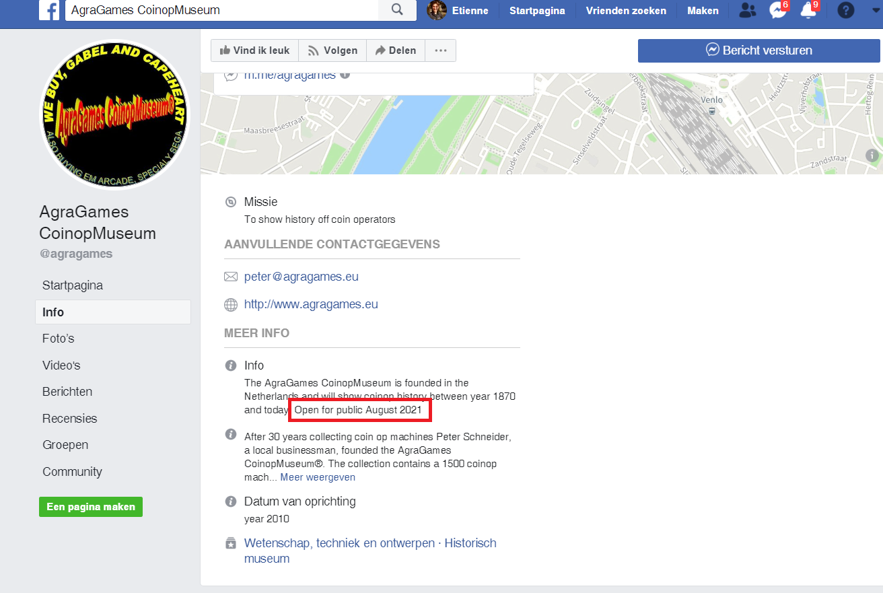Open the help question mark icon
The image size is (883, 593).
(846, 10)
